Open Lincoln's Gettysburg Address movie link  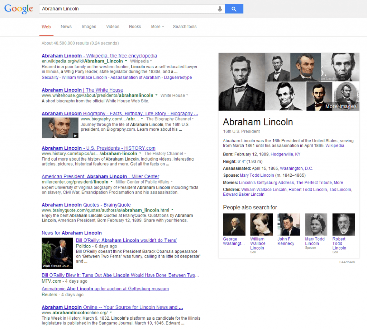click(266, 182)
